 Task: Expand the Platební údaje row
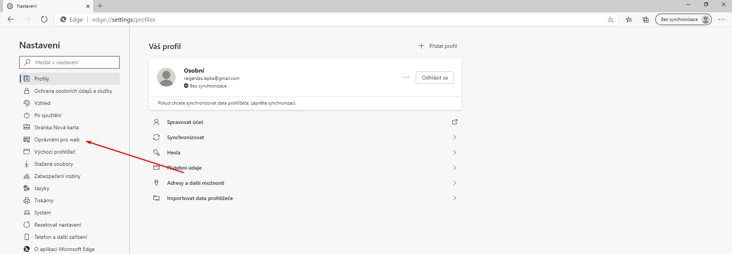click(x=454, y=168)
